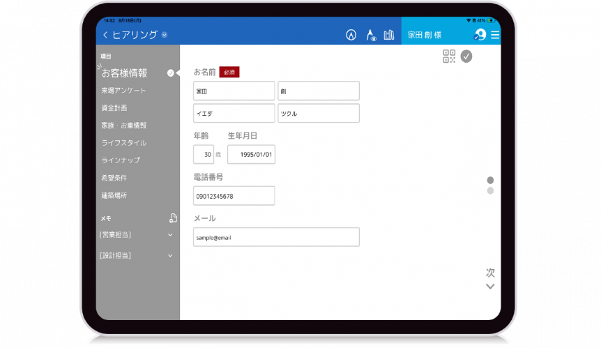Expand the [設計担当] memo section
Viewport: 601px width, 348px height.
coord(170,256)
